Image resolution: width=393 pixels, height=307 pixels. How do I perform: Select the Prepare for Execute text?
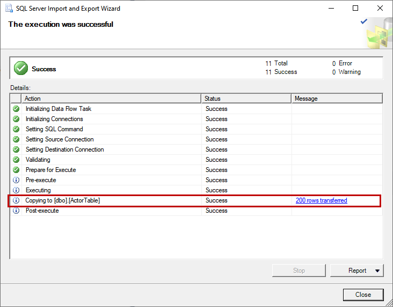coord(51,170)
